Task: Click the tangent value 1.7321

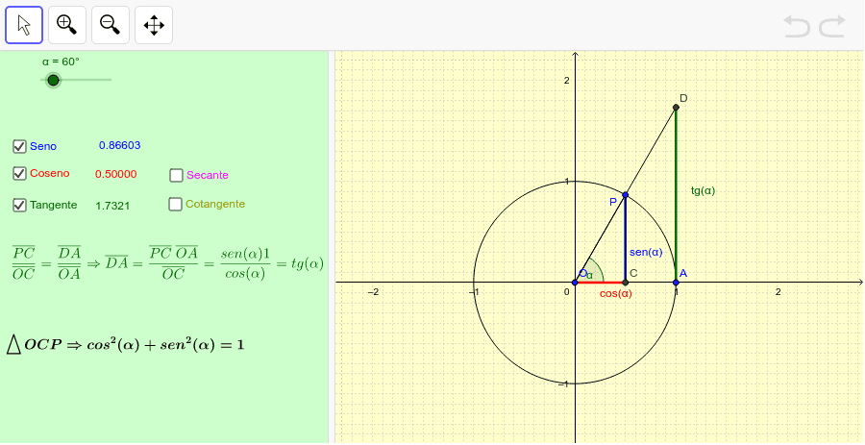Action: 112,206
